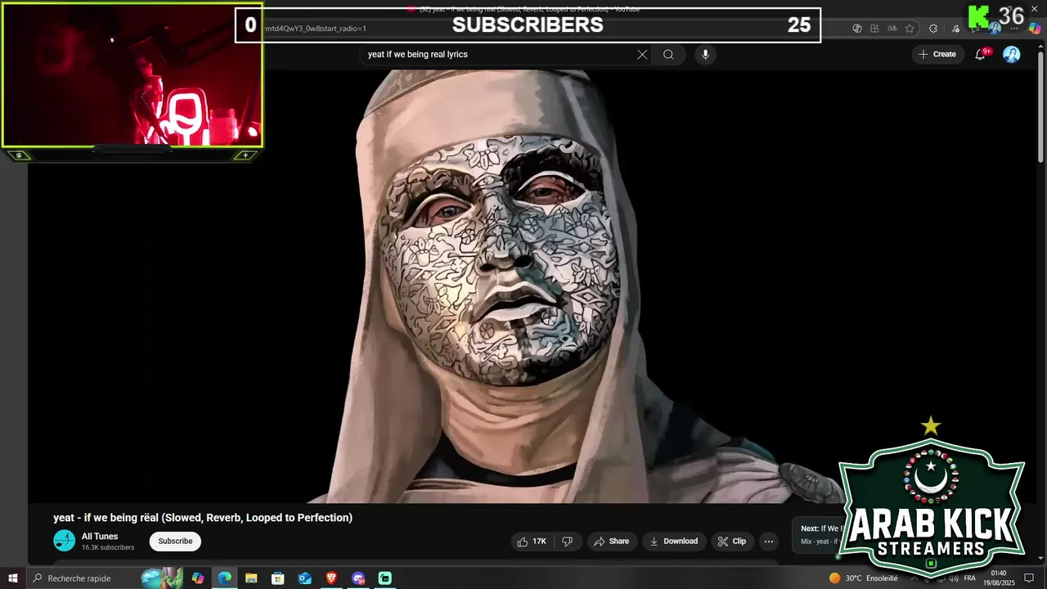Open the YouTube Create button

tap(937, 55)
